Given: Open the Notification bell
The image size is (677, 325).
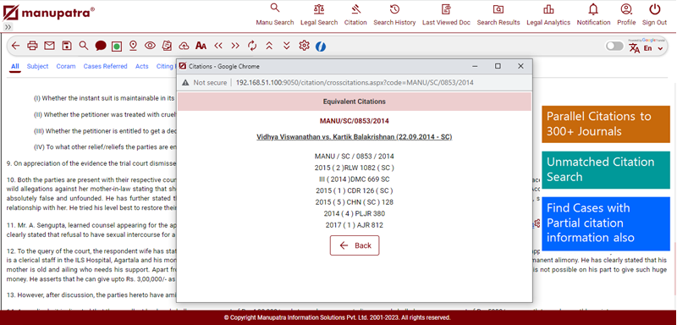Looking at the screenshot, I should (x=594, y=14).
